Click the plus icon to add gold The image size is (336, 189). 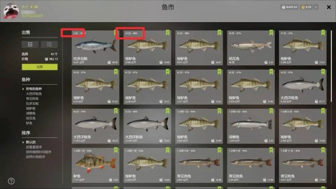[316, 7]
